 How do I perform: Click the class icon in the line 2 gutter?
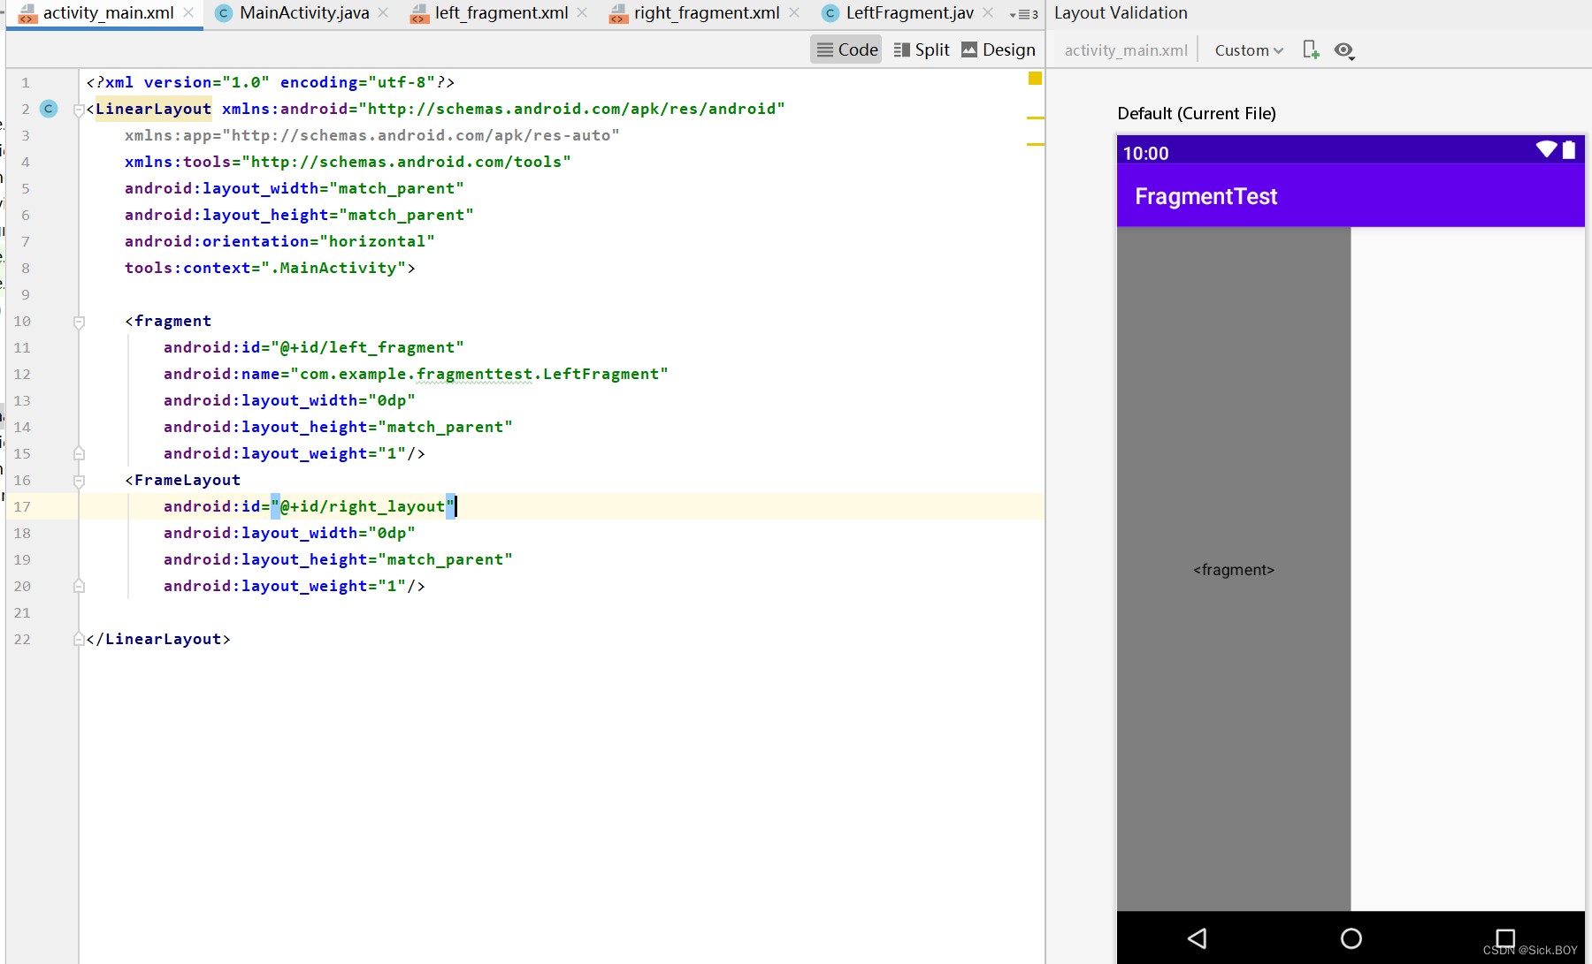(x=49, y=108)
